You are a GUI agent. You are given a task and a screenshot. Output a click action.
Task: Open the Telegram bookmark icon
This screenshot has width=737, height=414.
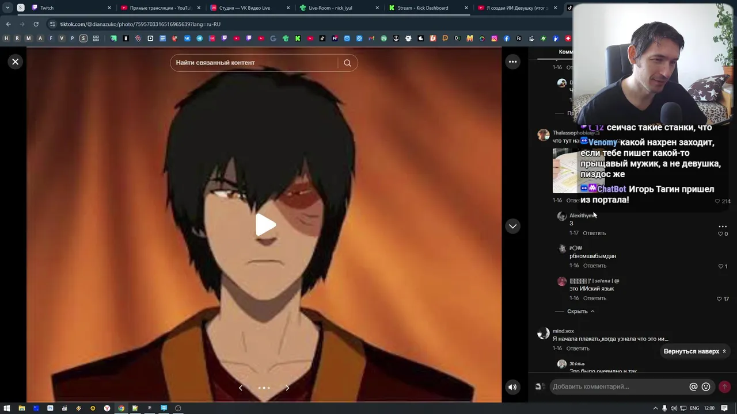(199, 39)
